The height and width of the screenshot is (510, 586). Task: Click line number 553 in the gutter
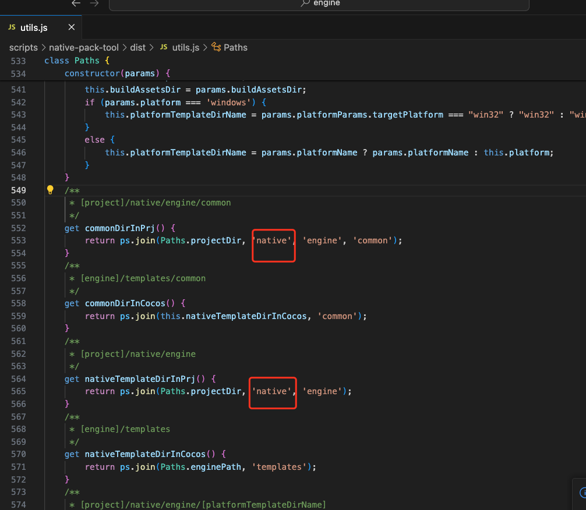[18, 240]
